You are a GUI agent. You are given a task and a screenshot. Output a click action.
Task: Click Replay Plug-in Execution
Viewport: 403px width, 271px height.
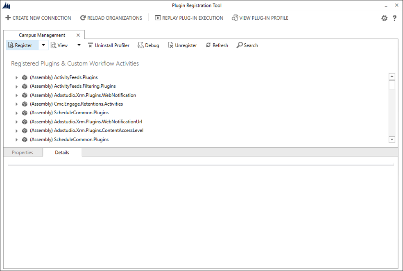[x=189, y=18]
